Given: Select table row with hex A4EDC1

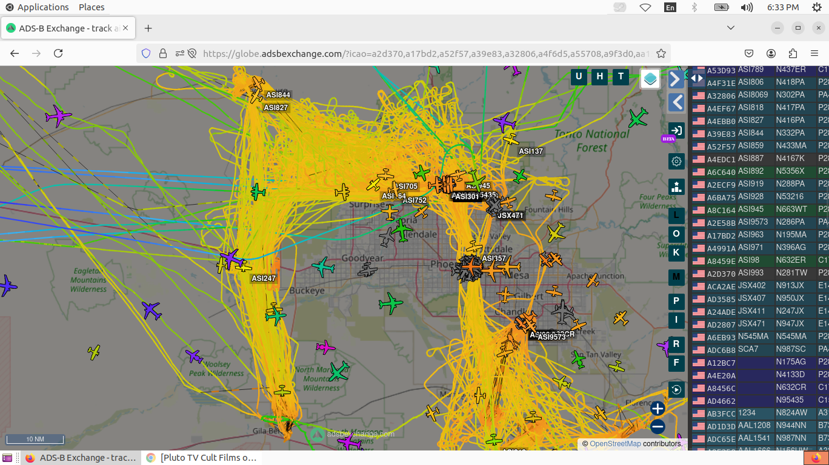Looking at the screenshot, I should pos(760,159).
